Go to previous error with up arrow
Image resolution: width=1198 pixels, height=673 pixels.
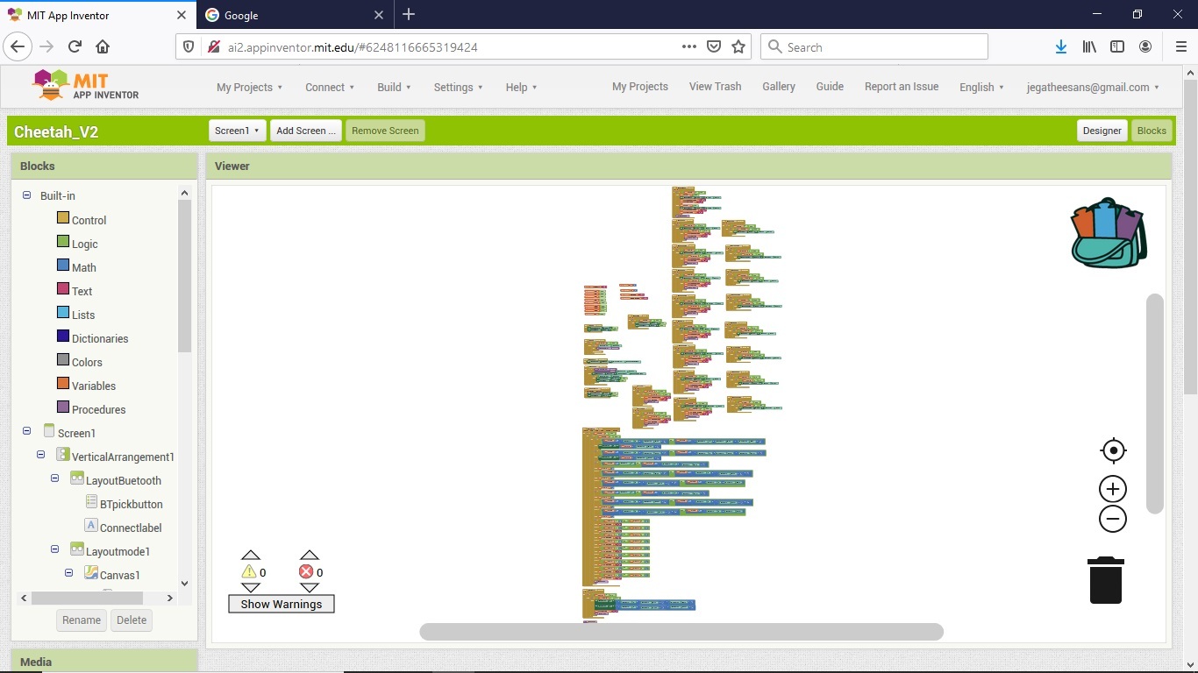(309, 555)
